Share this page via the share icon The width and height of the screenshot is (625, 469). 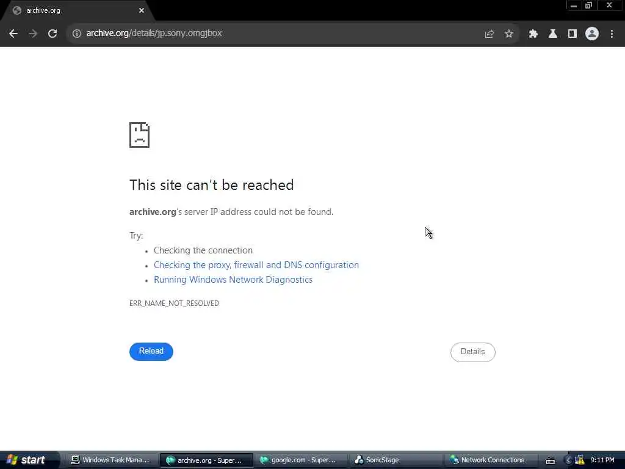click(x=490, y=34)
